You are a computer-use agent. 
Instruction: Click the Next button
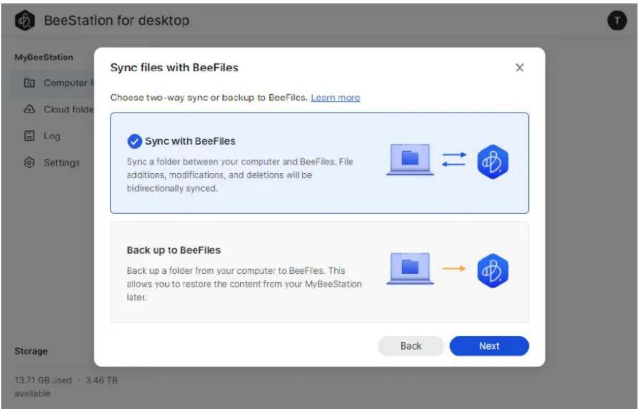489,346
